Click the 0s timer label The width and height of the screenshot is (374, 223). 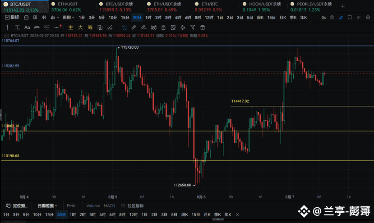coord(323,18)
